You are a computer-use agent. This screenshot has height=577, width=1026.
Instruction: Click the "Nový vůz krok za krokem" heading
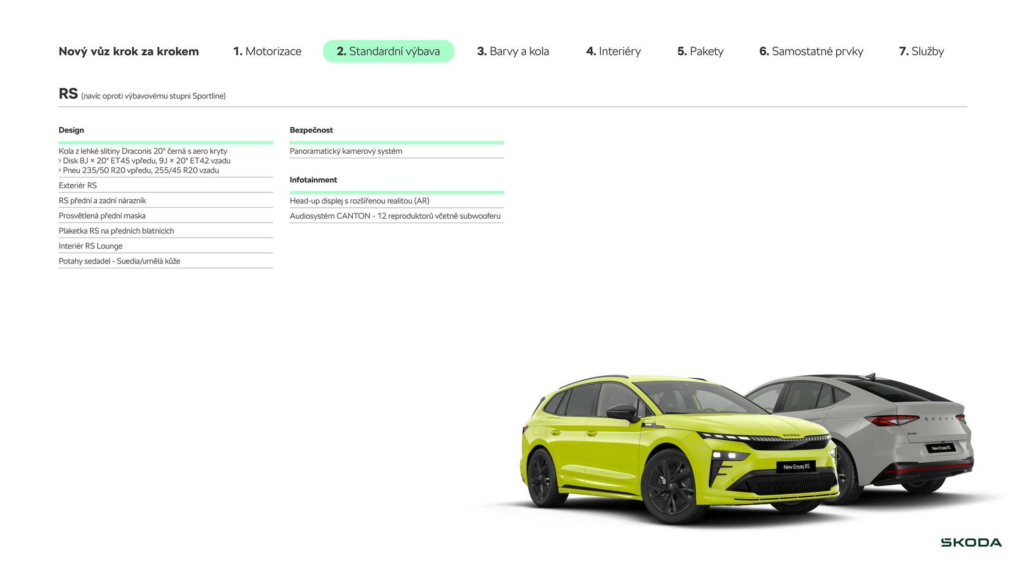128,51
